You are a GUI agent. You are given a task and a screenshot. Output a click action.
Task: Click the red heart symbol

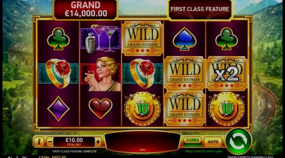(100, 108)
